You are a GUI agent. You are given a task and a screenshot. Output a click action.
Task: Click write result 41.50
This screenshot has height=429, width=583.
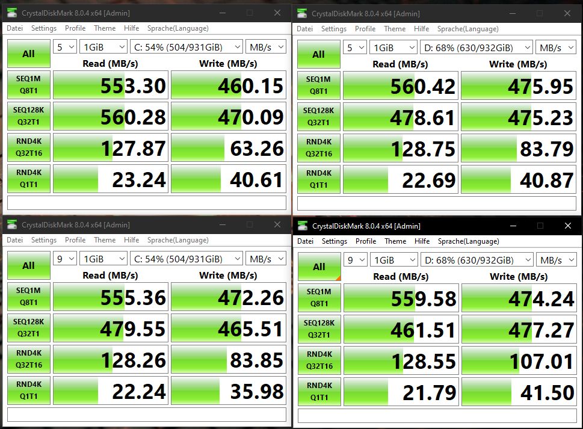coord(519,392)
